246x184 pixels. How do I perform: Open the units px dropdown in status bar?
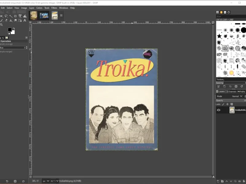tap(45, 181)
